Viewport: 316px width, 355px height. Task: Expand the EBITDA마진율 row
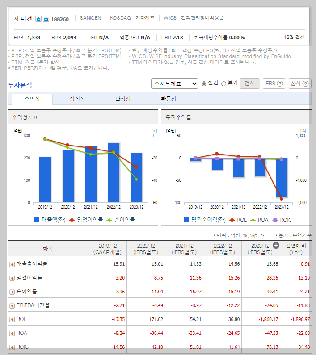(12, 305)
